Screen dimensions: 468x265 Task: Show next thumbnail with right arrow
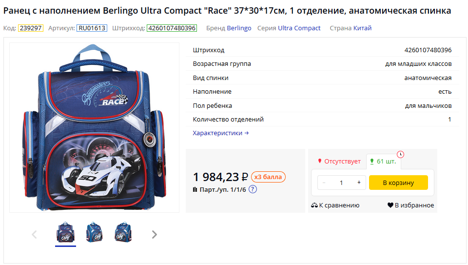(x=155, y=235)
